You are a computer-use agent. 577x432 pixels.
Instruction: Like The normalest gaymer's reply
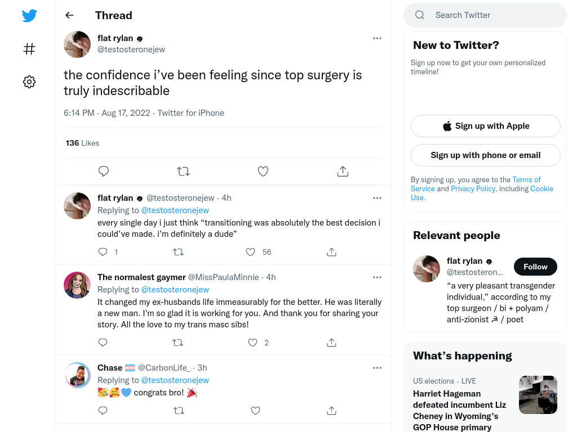pyautogui.click(x=252, y=343)
